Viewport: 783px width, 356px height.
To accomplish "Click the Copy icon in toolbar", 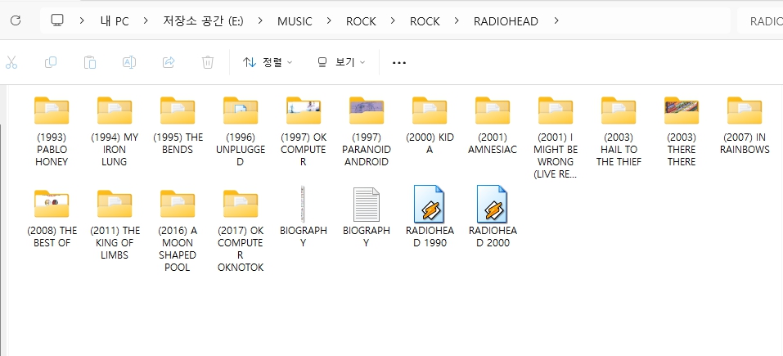I will pyautogui.click(x=51, y=62).
